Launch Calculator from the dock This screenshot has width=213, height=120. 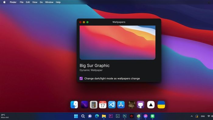[x=94, y=105]
